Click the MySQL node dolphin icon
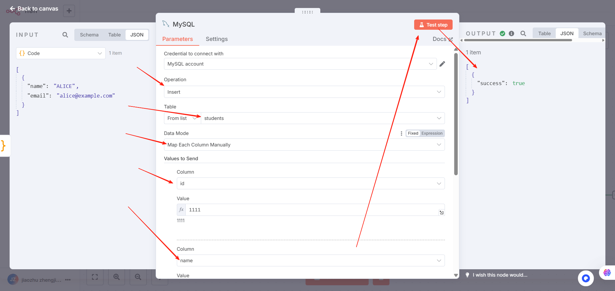This screenshot has width=615, height=291. coord(166,24)
